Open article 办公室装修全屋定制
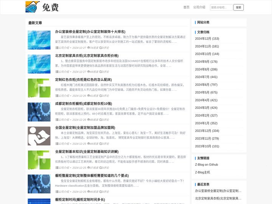This screenshot has height=204, width=272. click(90, 32)
